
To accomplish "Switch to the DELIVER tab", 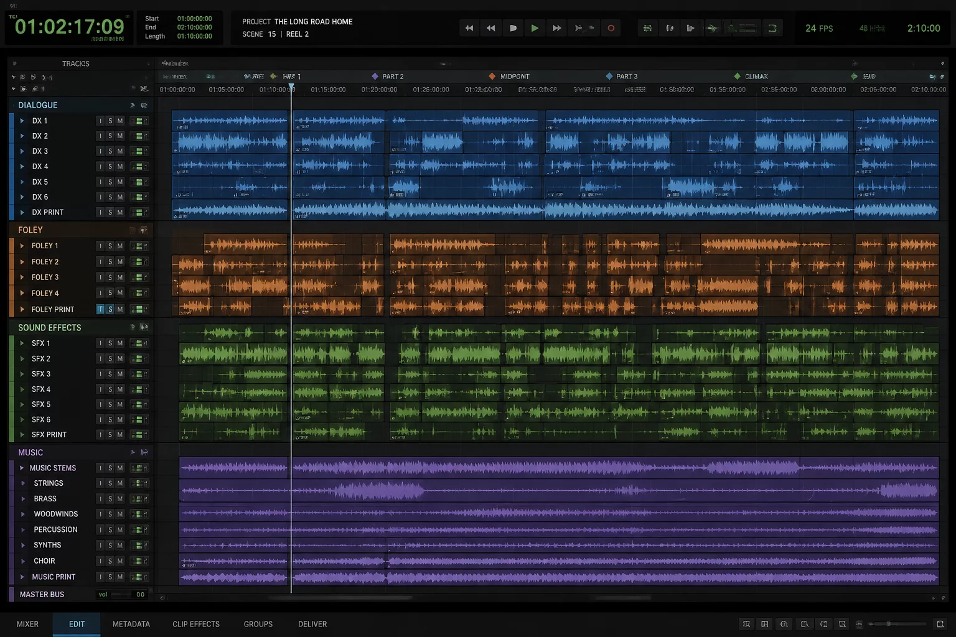I will pos(312,624).
